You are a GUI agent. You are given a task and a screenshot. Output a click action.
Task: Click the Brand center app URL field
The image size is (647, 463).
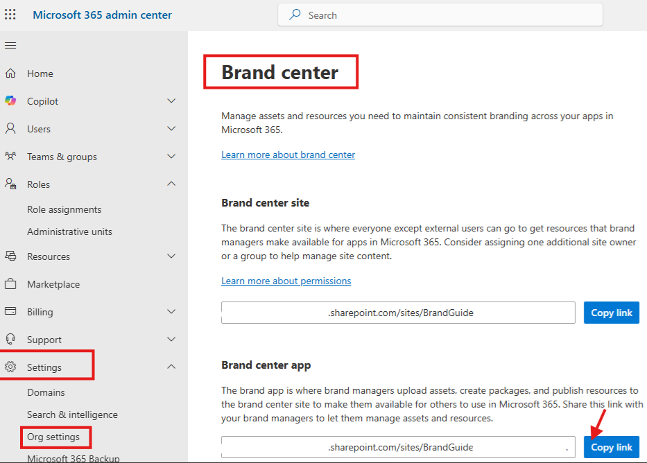click(398, 447)
